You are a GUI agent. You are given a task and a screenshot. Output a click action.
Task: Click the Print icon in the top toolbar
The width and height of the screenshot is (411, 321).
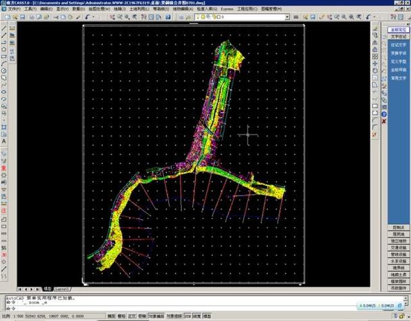click(x=32, y=17)
